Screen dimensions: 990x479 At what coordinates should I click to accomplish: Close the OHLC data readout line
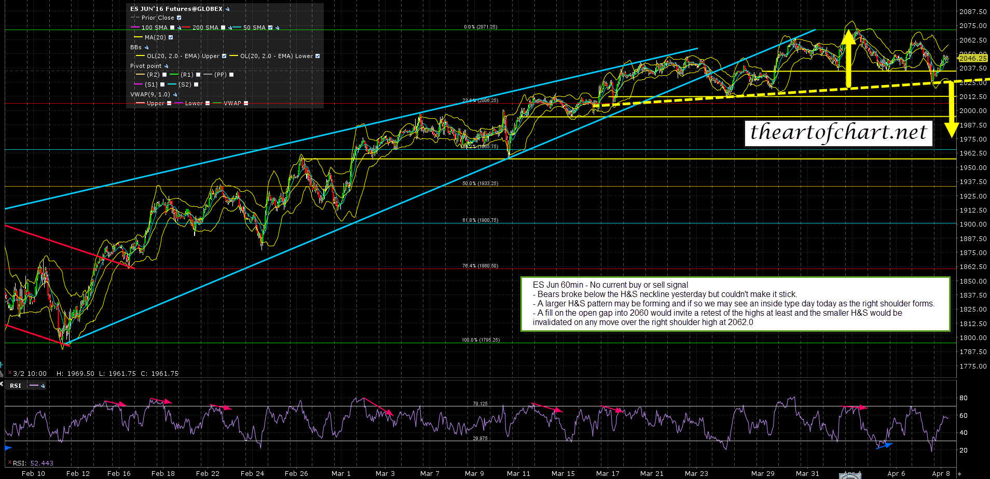point(9,373)
